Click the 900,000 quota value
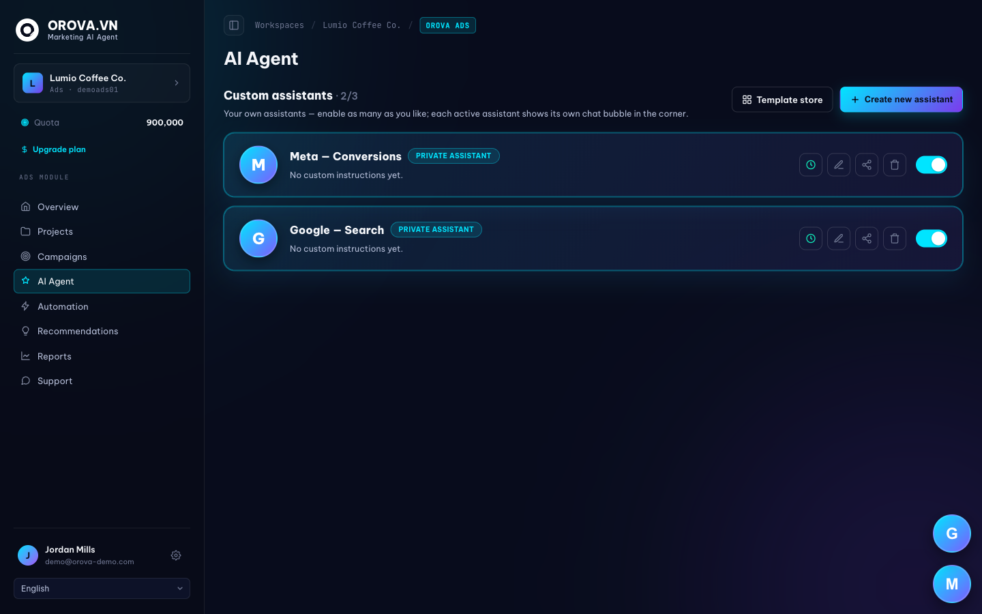This screenshot has height=614, width=982. tap(165, 123)
